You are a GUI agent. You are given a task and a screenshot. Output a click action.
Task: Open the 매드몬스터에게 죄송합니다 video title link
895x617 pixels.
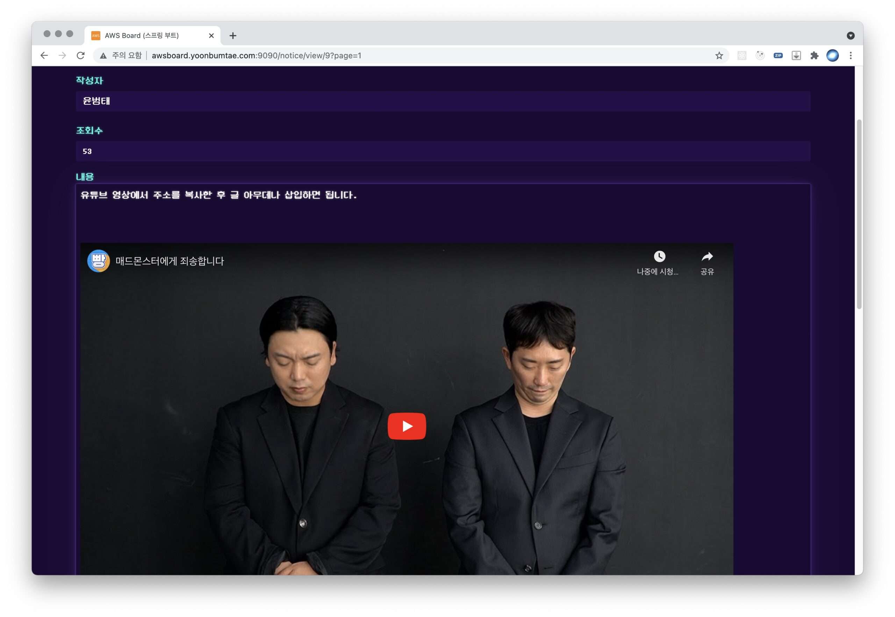point(170,261)
